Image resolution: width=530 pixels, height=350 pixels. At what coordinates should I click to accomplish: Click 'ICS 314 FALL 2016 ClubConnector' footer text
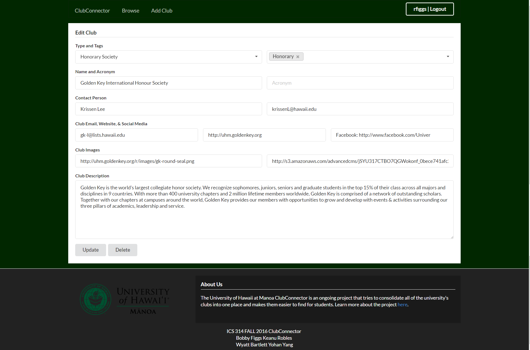pos(264,331)
